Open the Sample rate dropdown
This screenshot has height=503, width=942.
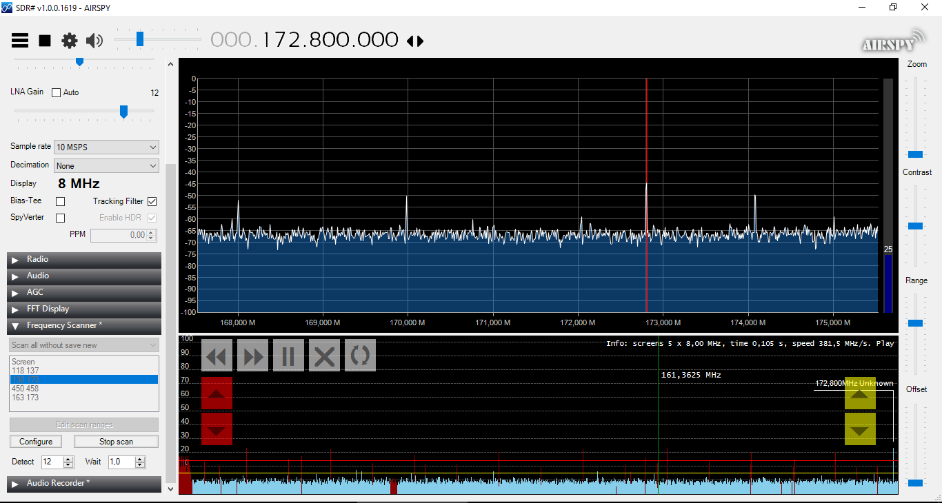[x=106, y=147]
